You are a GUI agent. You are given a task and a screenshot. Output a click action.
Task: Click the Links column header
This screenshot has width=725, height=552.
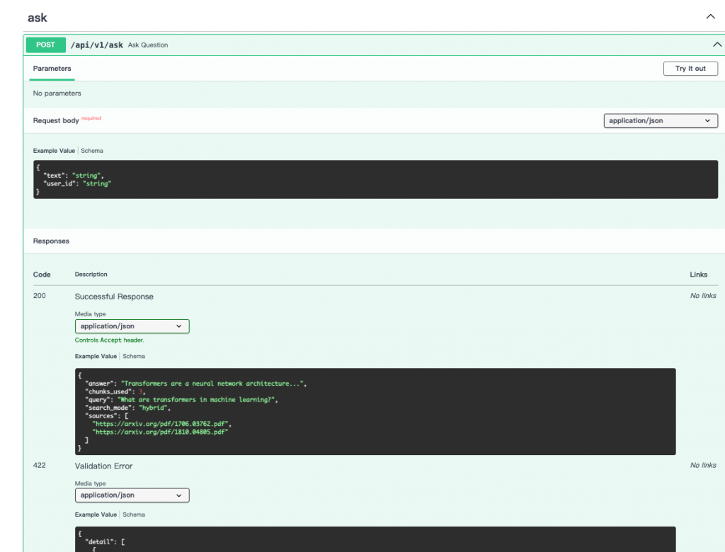698,275
